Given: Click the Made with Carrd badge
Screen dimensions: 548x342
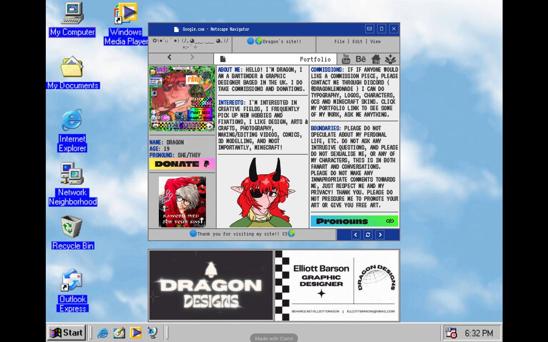Looking at the screenshot, I should [x=274, y=338].
